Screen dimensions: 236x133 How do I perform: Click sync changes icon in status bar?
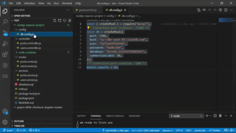[21, 130]
